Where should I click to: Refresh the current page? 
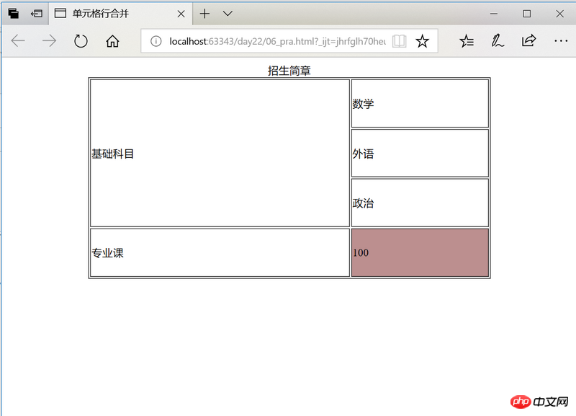[x=80, y=41]
